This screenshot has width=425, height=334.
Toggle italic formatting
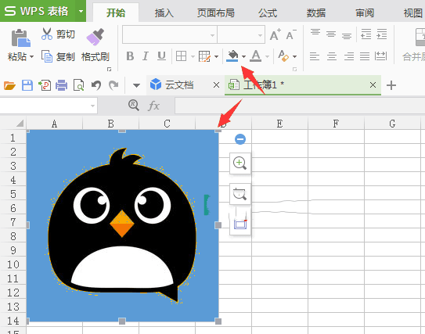tap(146, 56)
